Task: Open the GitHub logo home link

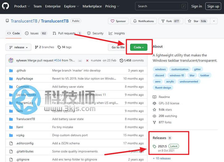Action: [x=6, y=6]
